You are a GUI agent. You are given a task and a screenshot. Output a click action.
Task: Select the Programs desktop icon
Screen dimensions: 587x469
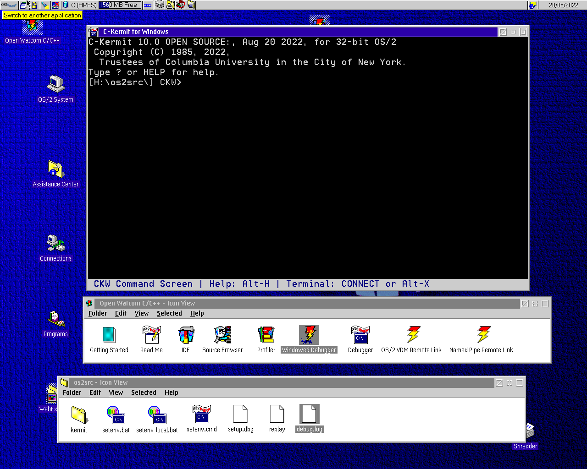point(55,324)
